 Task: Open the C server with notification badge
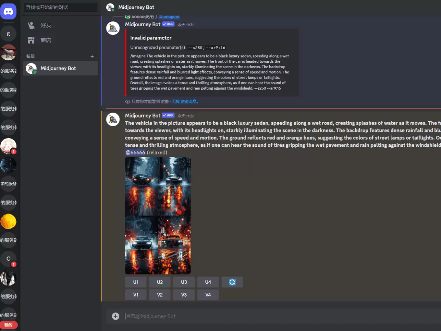(8, 259)
